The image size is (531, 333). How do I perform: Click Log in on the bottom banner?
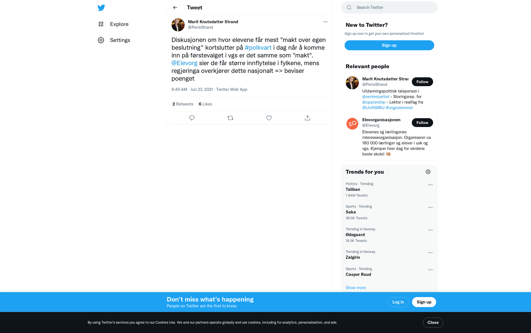(x=398, y=302)
